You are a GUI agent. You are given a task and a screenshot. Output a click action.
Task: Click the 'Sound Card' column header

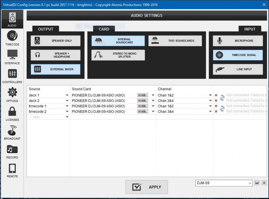(81, 89)
